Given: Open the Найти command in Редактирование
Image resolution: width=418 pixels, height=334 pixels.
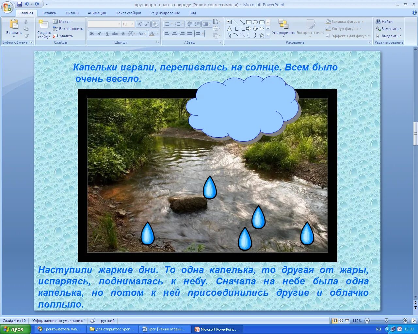Looking at the screenshot, I should tap(386, 21).
